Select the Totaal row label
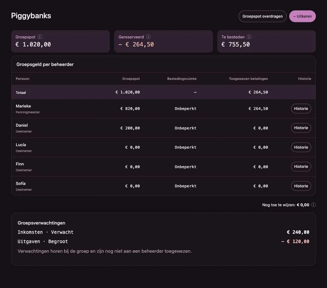 click(21, 93)
